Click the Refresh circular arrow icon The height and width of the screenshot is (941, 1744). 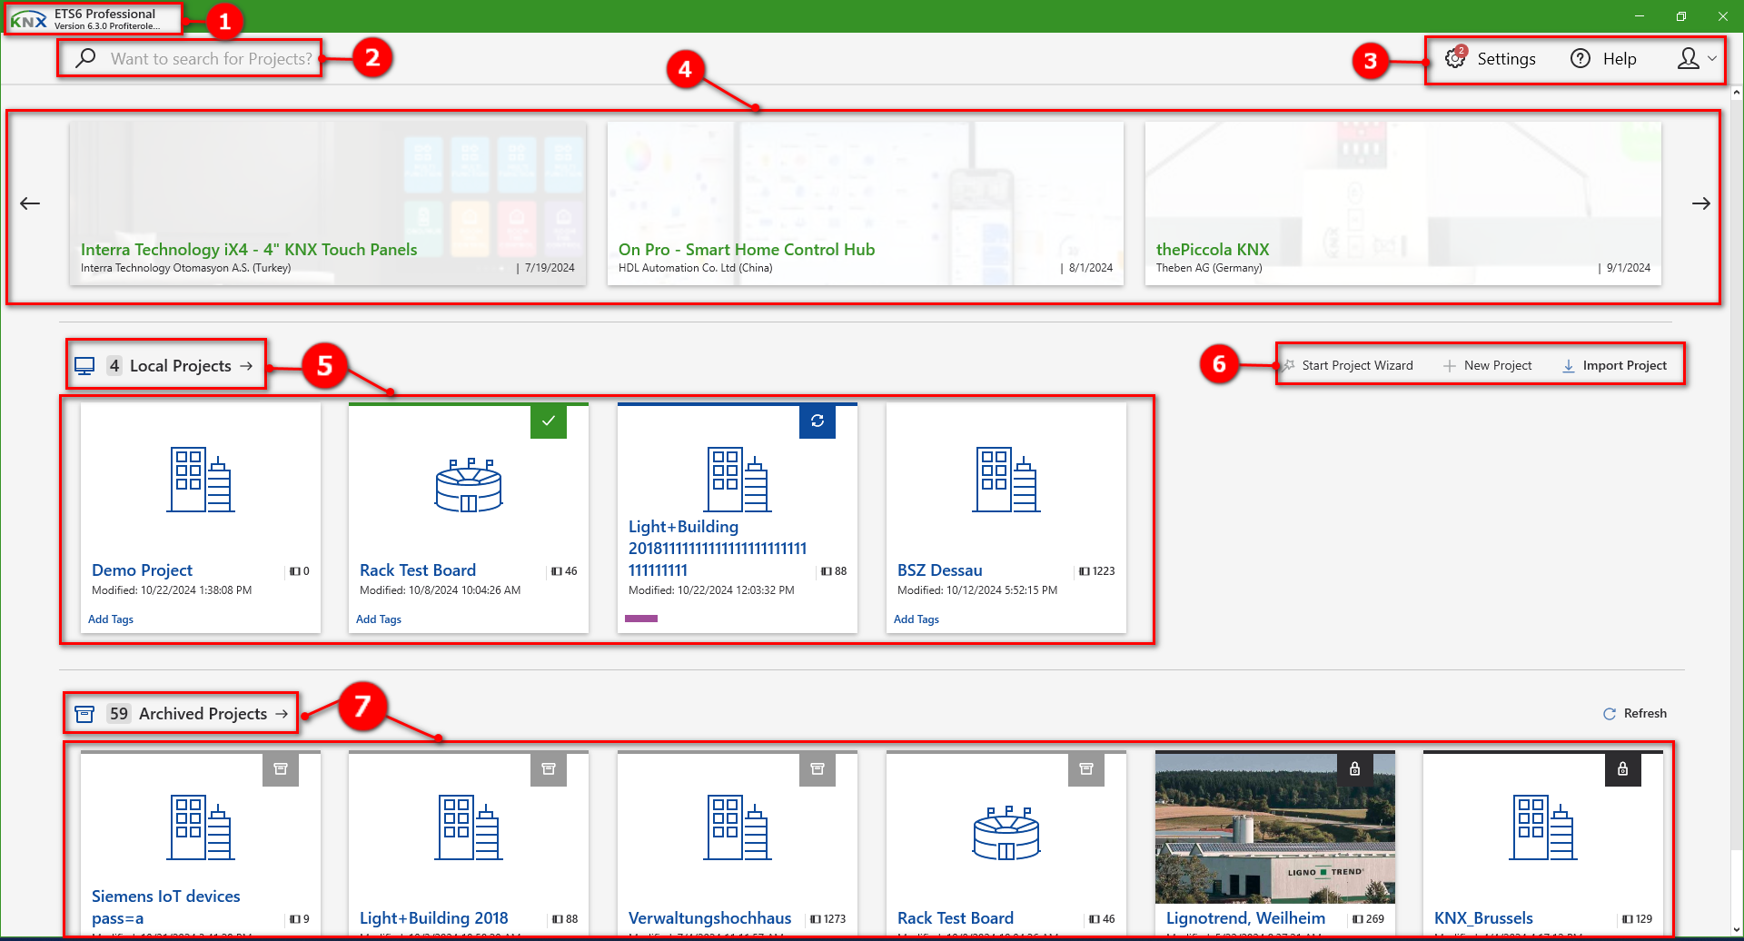coord(1610,714)
